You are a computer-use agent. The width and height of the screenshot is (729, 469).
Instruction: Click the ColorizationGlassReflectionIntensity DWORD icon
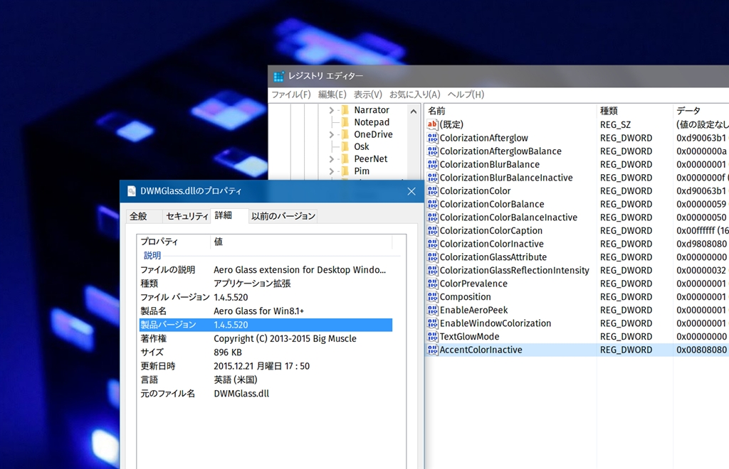[432, 270]
